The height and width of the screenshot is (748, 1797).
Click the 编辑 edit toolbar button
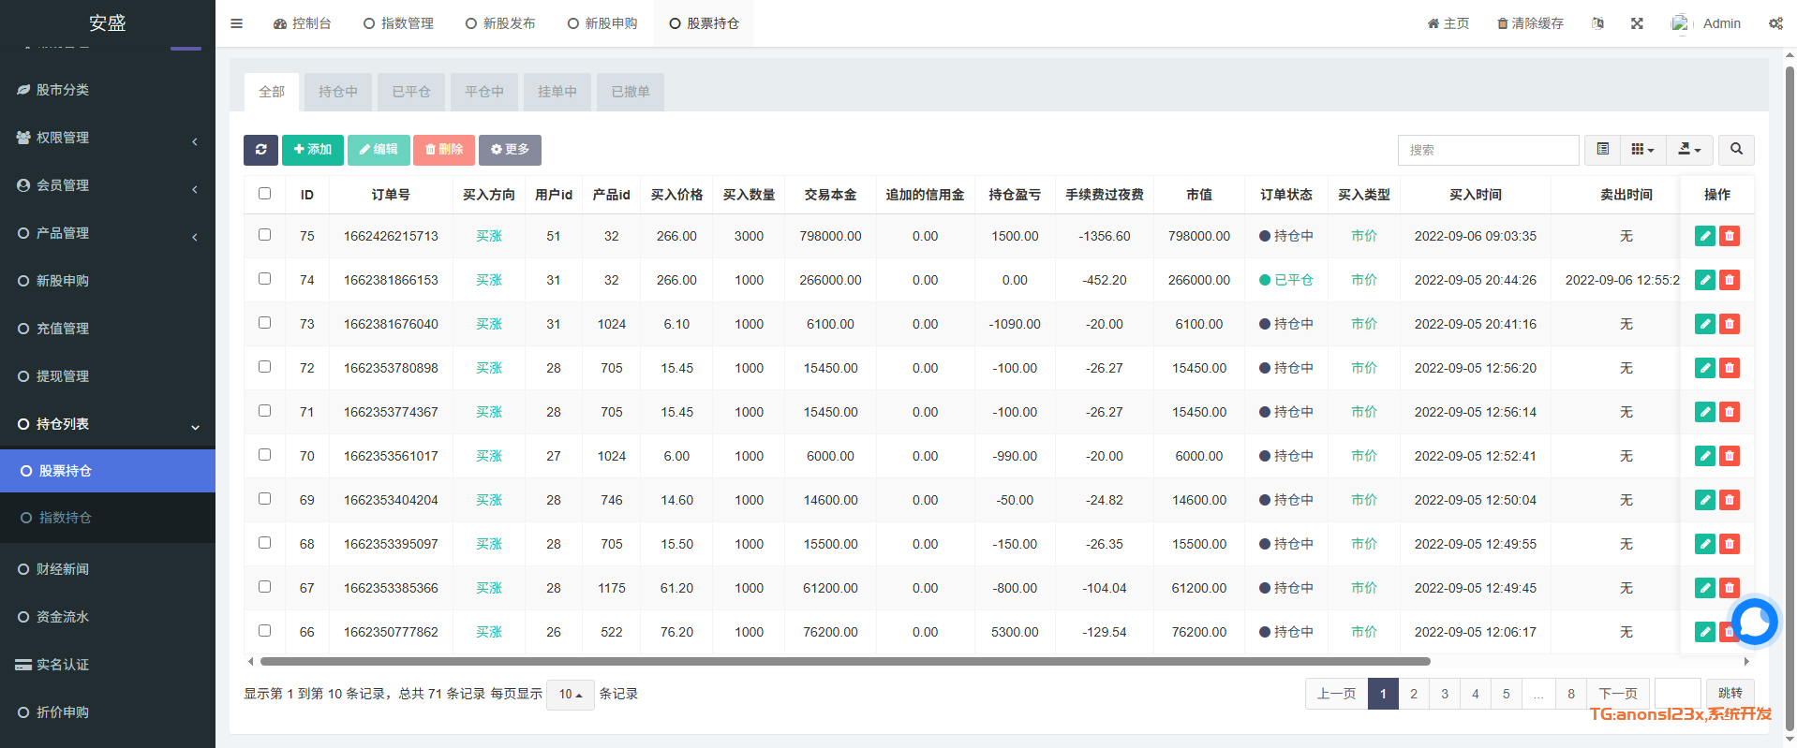[x=379, y=150]
